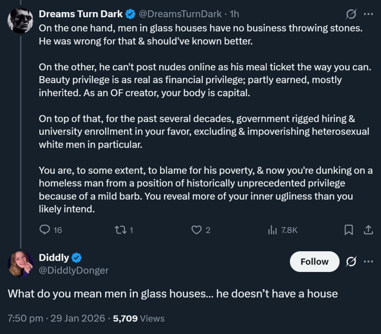381x334 pixels.
Task: Open the @DreamsTurnDark handle link
Action: [x=181, y=14]
